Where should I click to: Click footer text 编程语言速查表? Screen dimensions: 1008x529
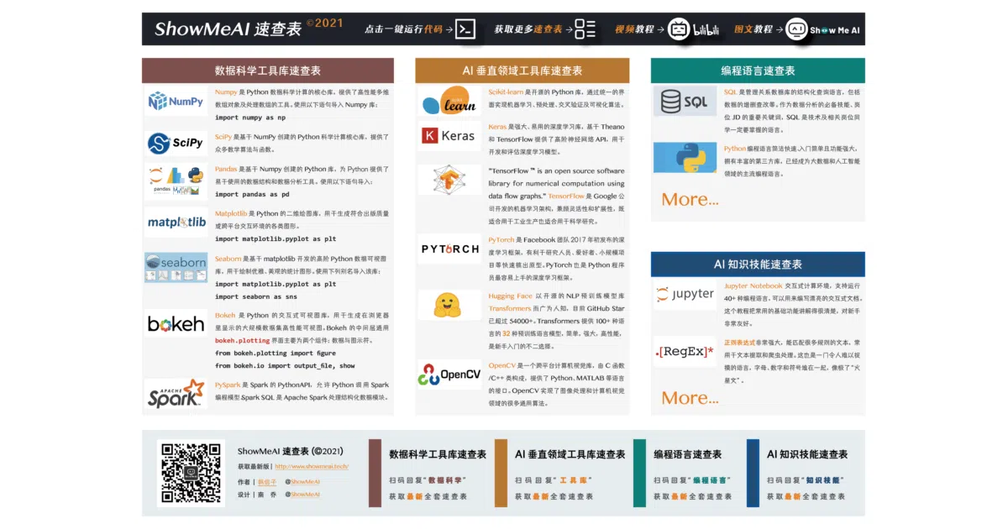pos(688,454)
